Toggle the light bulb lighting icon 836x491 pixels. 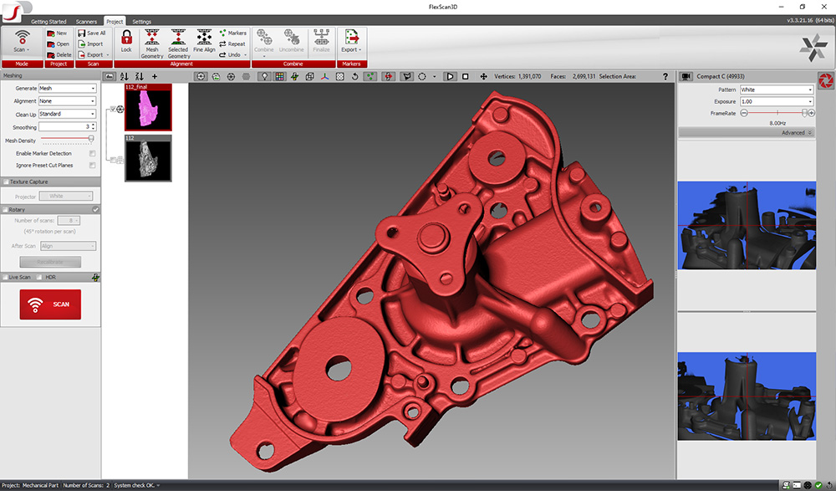click(x=265, y=76)
